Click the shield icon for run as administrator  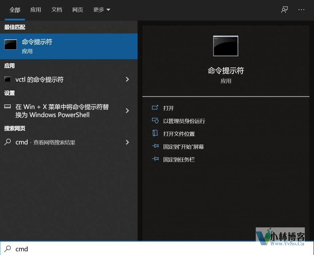point(155,121)
